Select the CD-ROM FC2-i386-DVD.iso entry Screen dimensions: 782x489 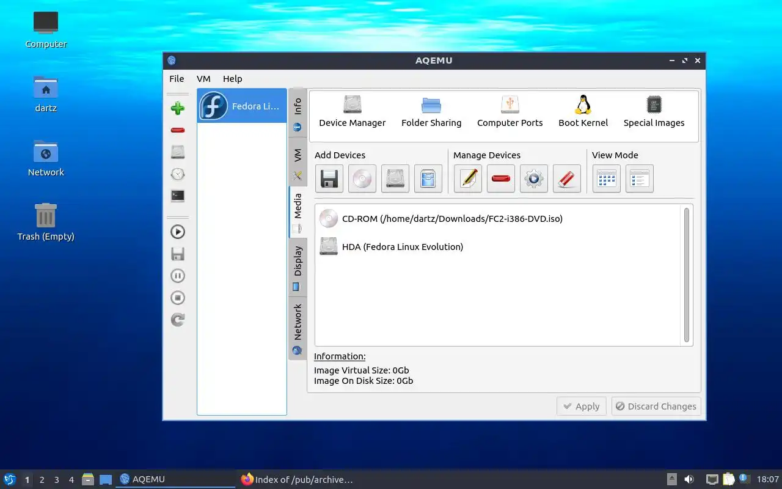point(440,218)
